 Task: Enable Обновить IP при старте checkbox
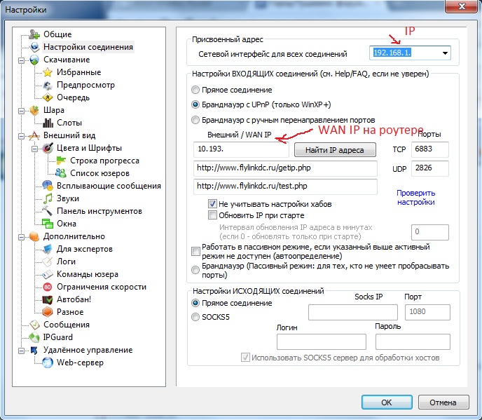click(x=212, y=215)
